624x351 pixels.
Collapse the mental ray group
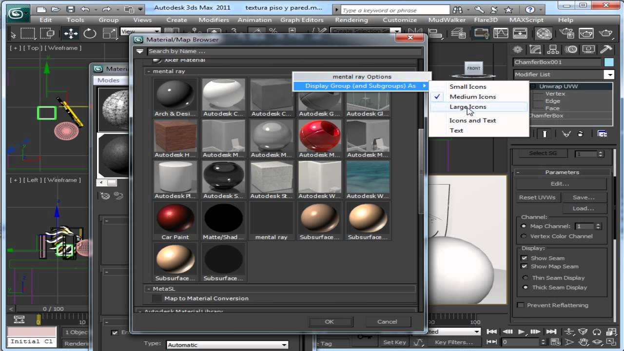pyautogui.click(x=149, y=71)
